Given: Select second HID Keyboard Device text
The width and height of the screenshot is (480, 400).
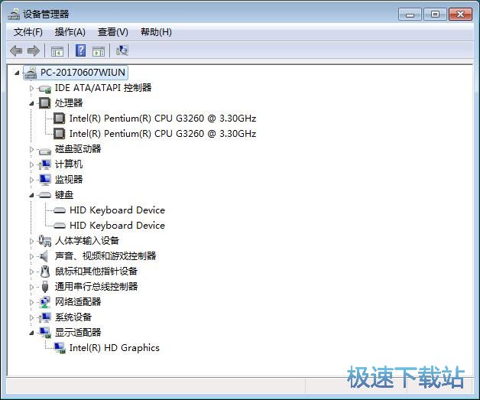Looking at the screenshot, I should [117, 226].
